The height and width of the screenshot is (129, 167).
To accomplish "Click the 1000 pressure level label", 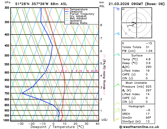I will [7, 120].
